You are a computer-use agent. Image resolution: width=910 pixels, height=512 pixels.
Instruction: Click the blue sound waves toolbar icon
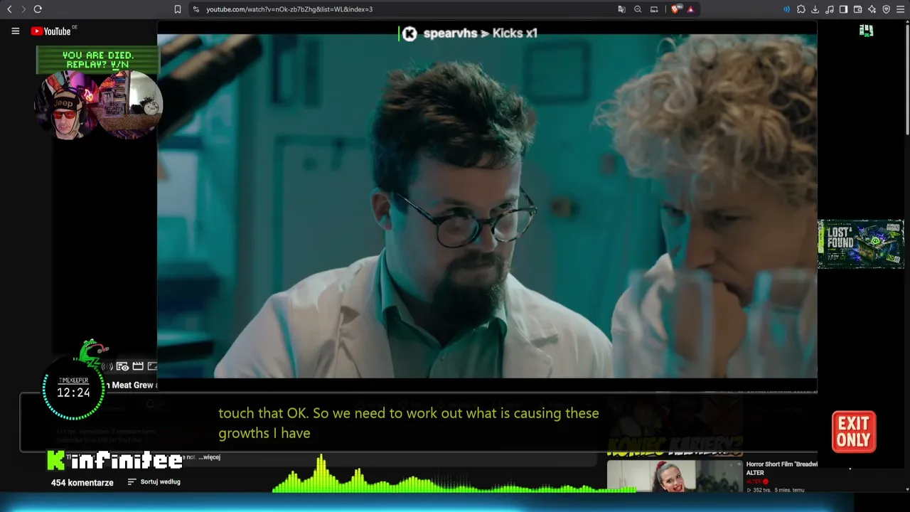pos(786,9)
